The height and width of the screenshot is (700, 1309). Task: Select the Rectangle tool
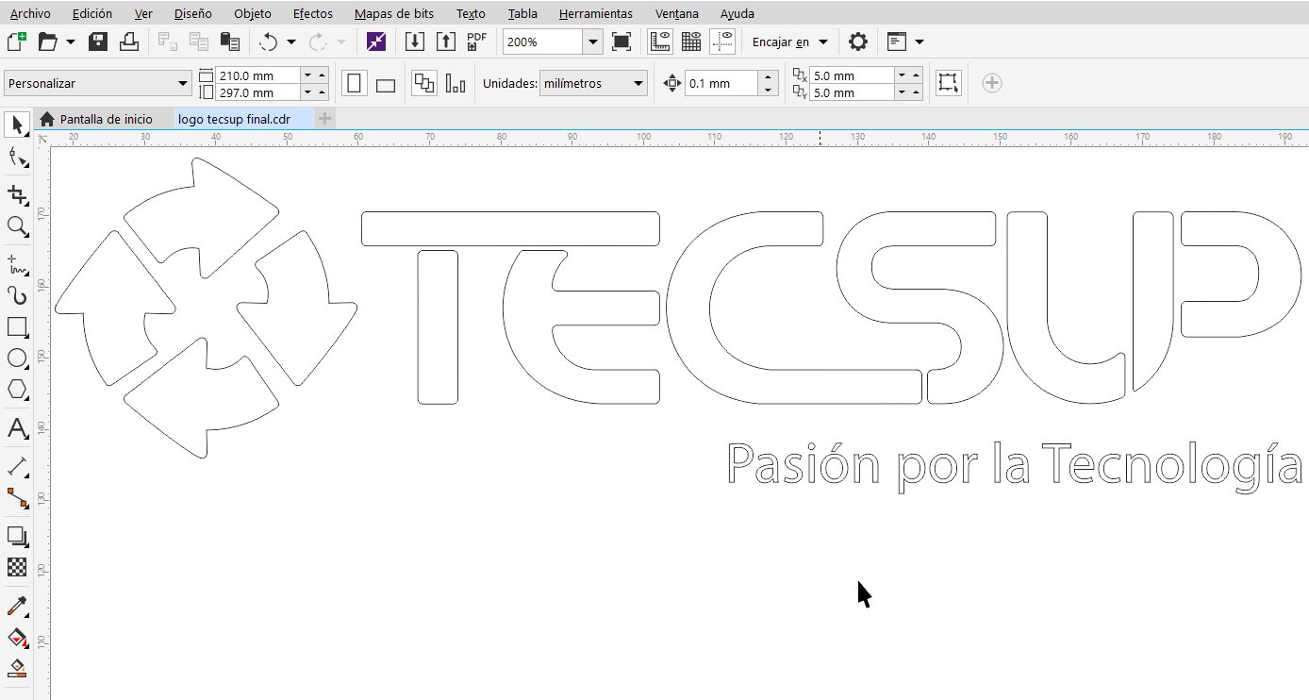(x=17, y=327)
